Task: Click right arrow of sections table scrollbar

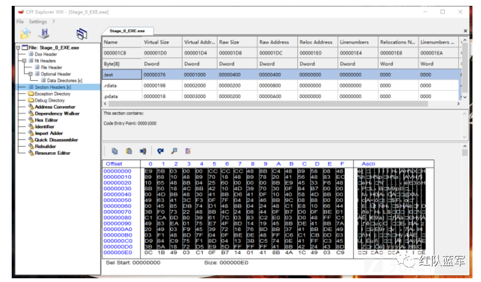Action: click(x=458, y=104)
